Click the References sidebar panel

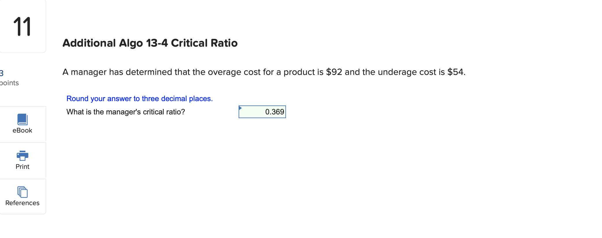[x=23, y=196]
